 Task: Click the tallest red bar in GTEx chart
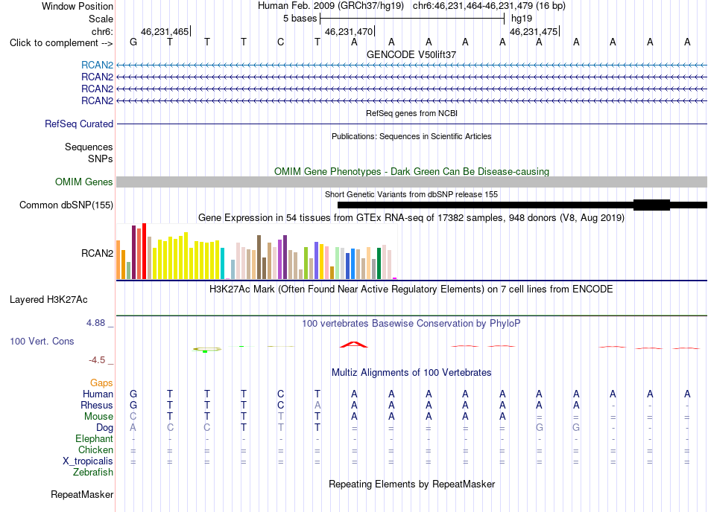click(144, 251)
